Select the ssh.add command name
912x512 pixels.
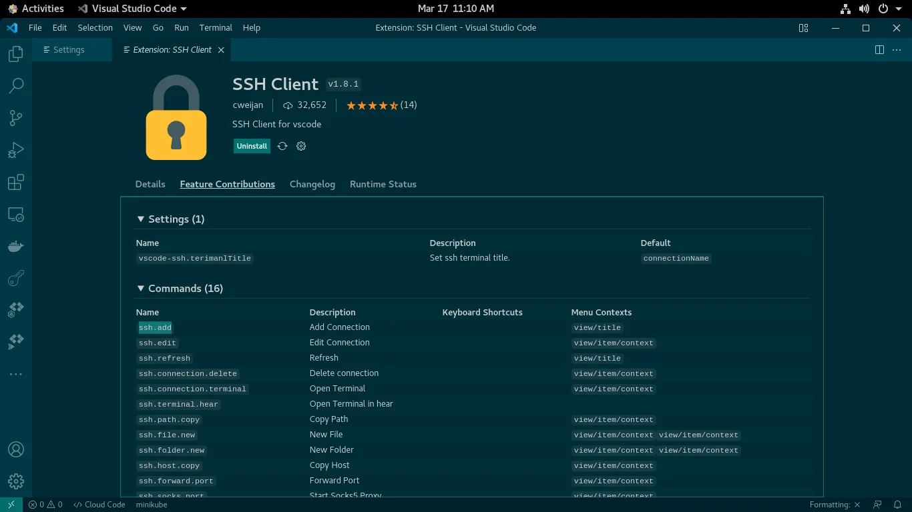(155, 328)
